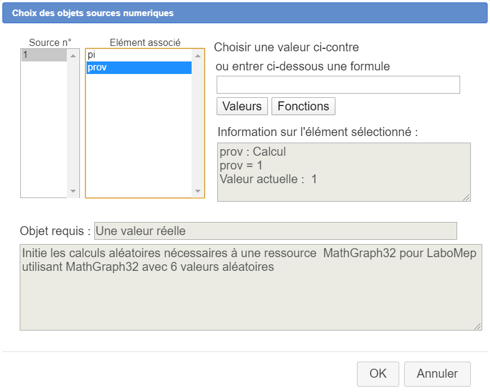Open the Valeurs list button

tap(242, 106)
